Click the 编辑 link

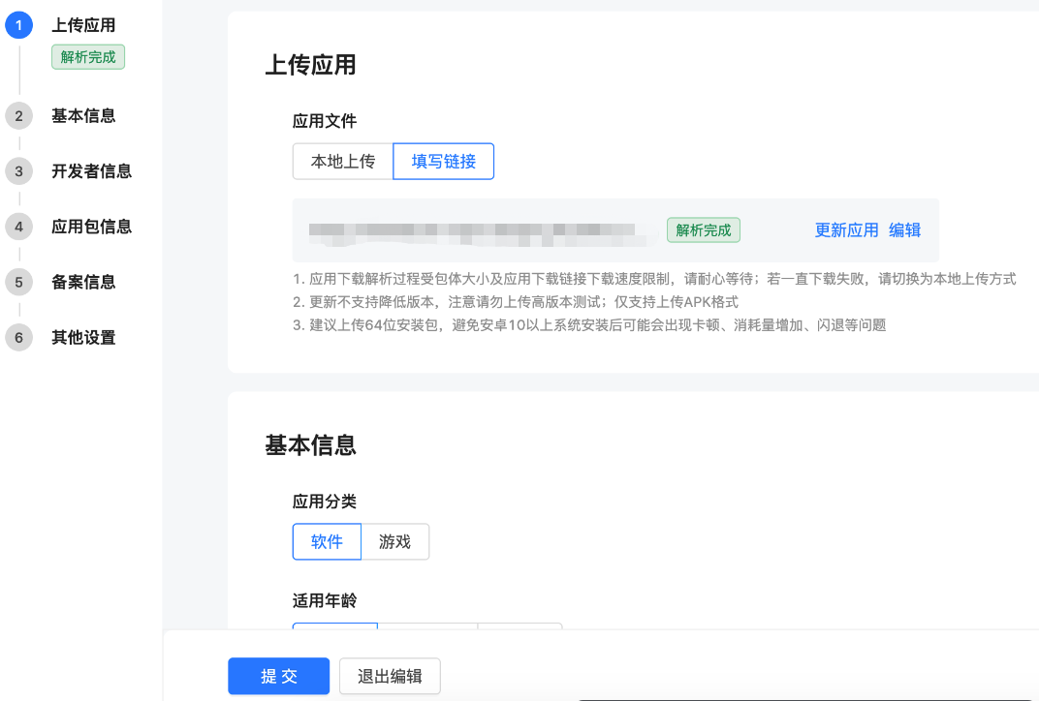pos(904,229)
